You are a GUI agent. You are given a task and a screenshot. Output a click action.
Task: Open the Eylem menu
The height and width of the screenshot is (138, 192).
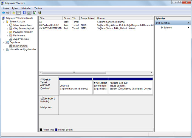coord(15,8)
